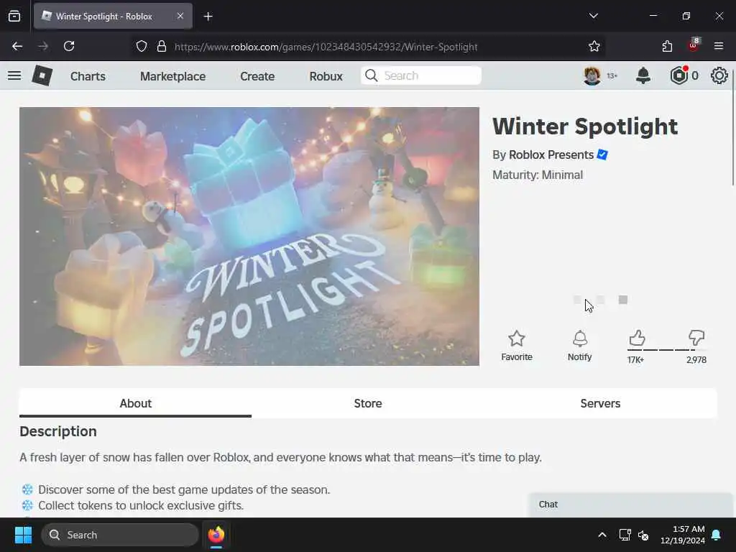Click the Winter Spotlight game thumbnail
Viewport: 736px width, 552px height.
pos(249,236)
